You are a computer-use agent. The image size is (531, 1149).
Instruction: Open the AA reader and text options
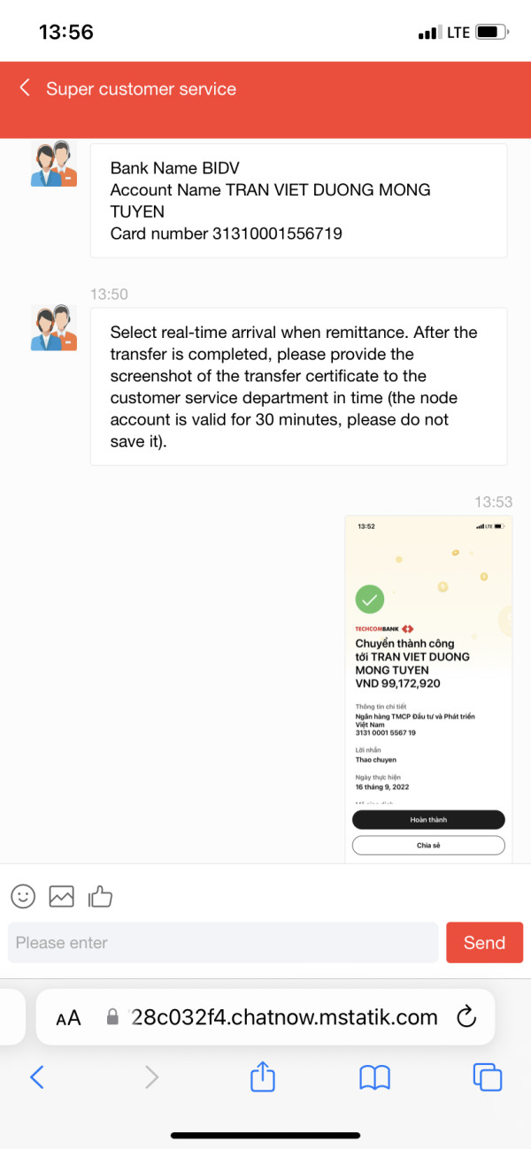[x=68, y=1018]
